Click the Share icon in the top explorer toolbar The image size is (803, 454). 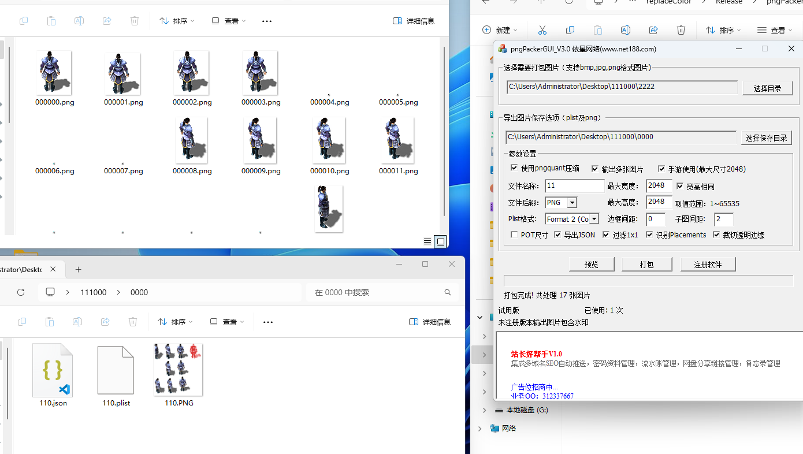(x=106, y=21)
